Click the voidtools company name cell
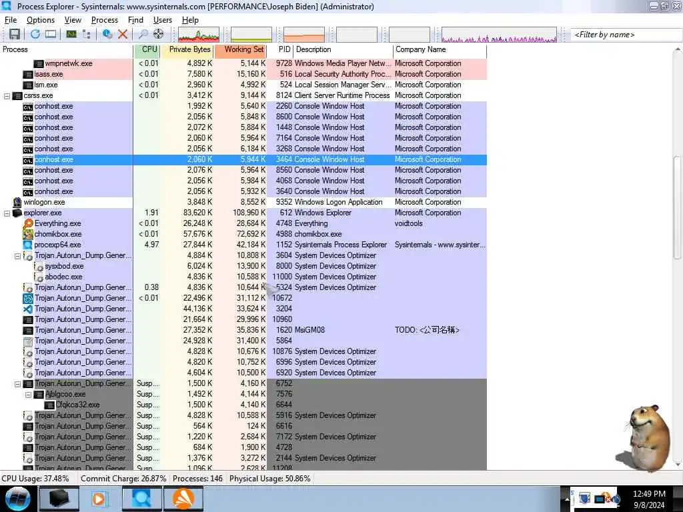 pyautogui.click(x=409, y=223)
